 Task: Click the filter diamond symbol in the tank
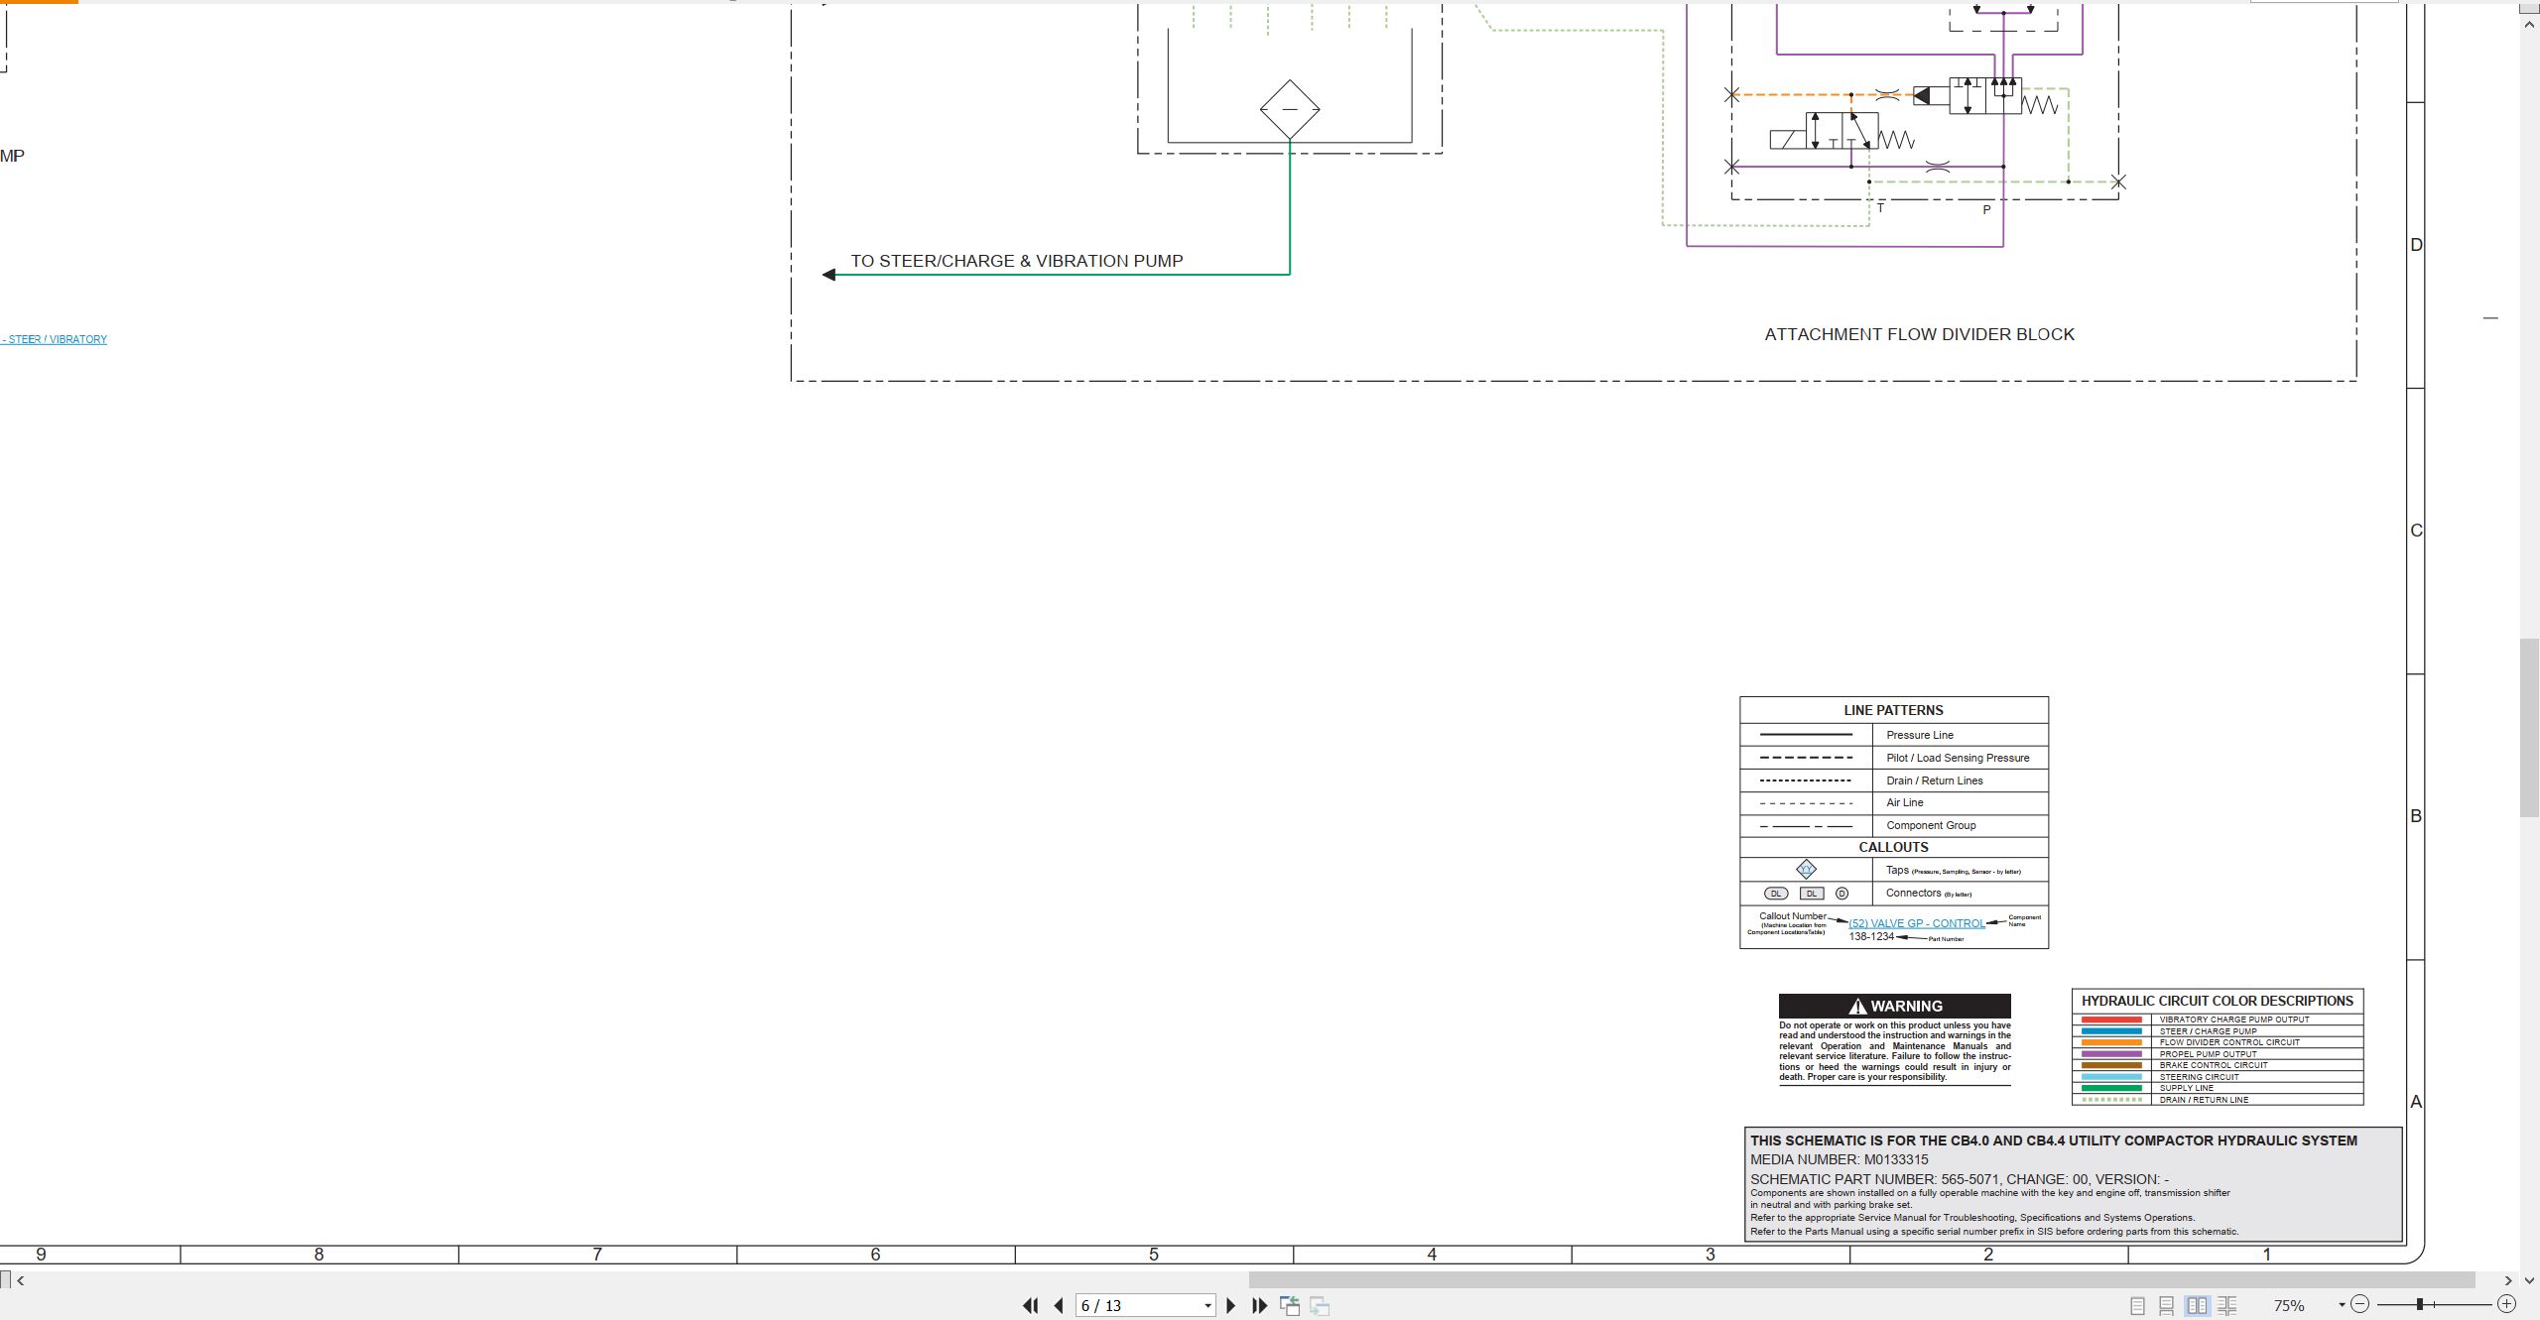point(1290,109)
